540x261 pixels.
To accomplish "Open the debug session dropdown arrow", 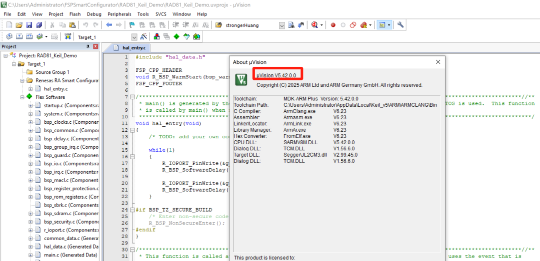I will [321, 25].
